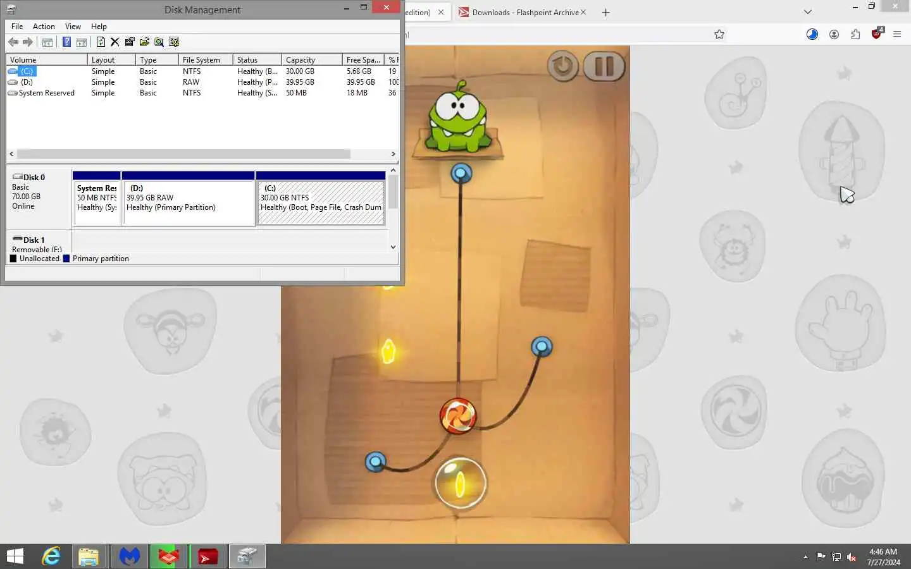The width and height of the screenshot is (911, 569).
Task: Pause the Cut the Rope game
Action: (604, 66)
